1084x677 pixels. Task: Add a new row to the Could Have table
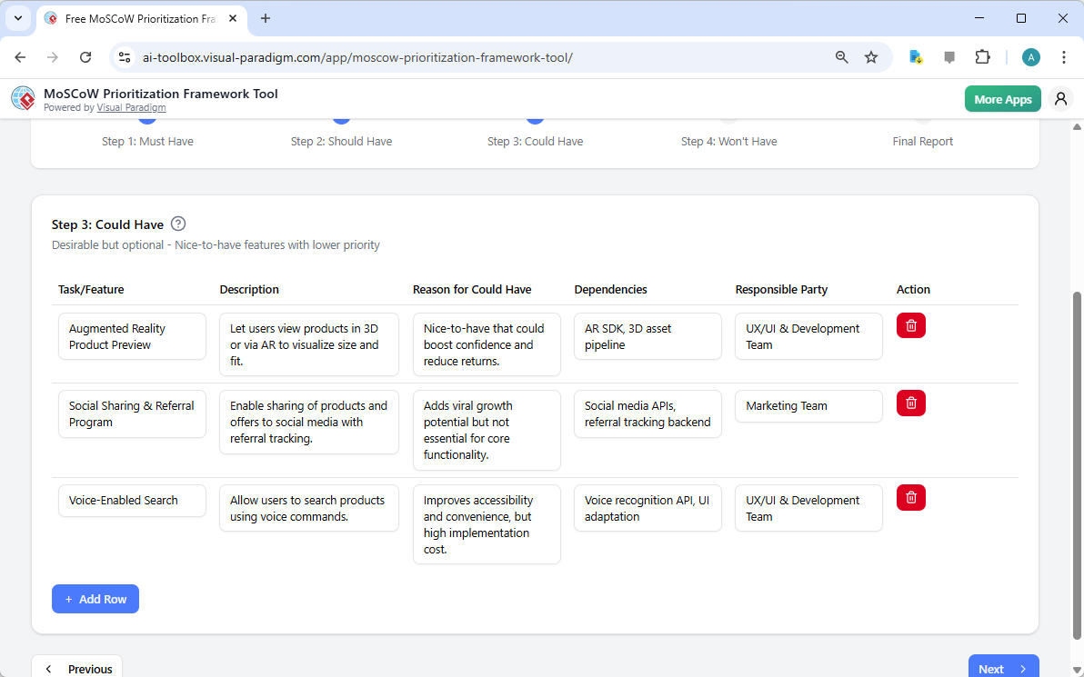(x=95, y=599)
